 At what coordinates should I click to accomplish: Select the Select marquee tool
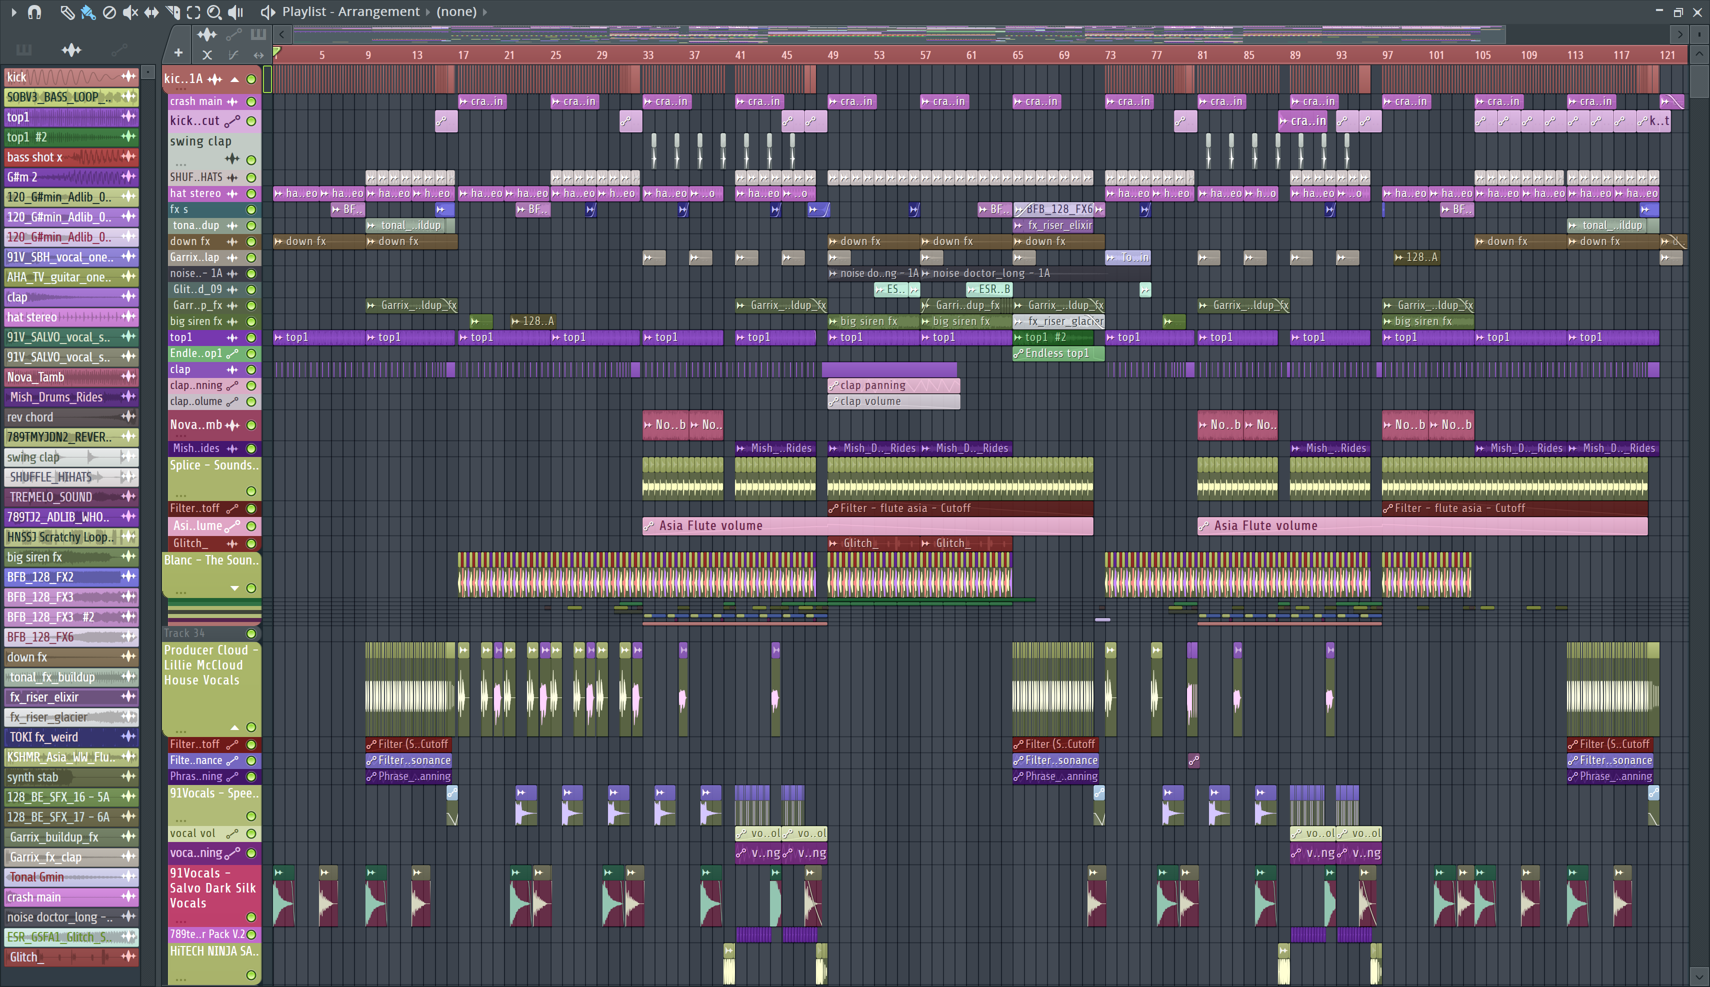193,11
